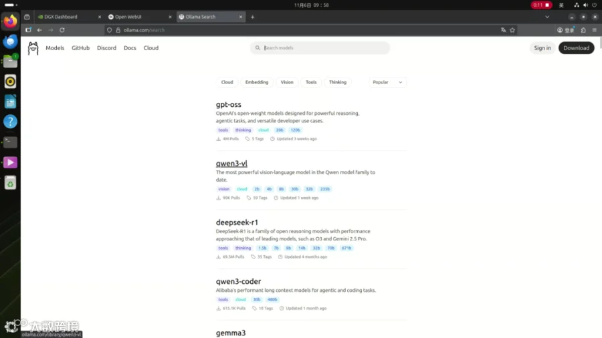The height and width of the screenshot is (338, 602).
Task: Open Rhythmbox music player in dock
Action: (x=10, y=81)
